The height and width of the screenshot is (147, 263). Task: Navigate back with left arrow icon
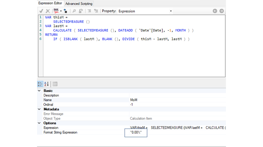coord(215,11)
